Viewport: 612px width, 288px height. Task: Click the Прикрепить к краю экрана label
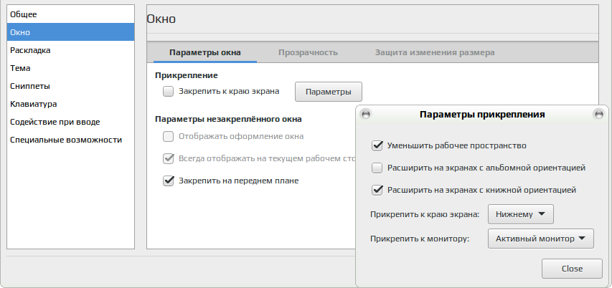(x=425, y=214)
